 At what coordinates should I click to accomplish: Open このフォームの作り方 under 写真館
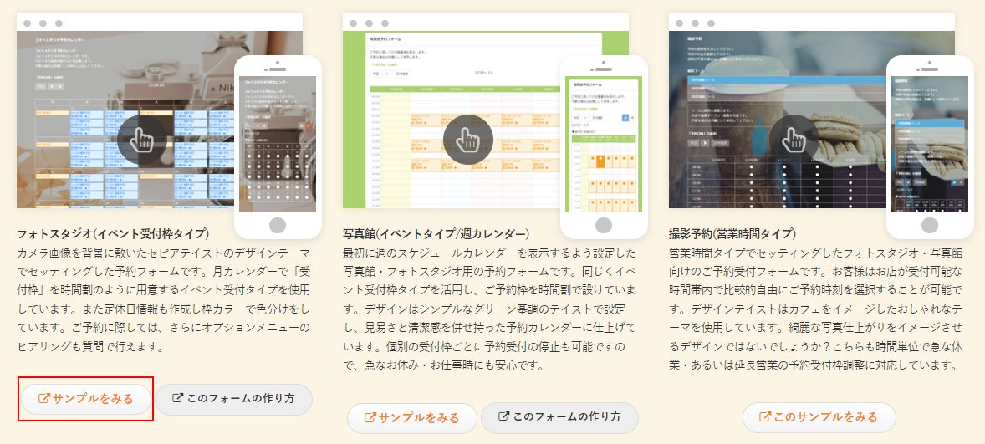tap(559, 417)
